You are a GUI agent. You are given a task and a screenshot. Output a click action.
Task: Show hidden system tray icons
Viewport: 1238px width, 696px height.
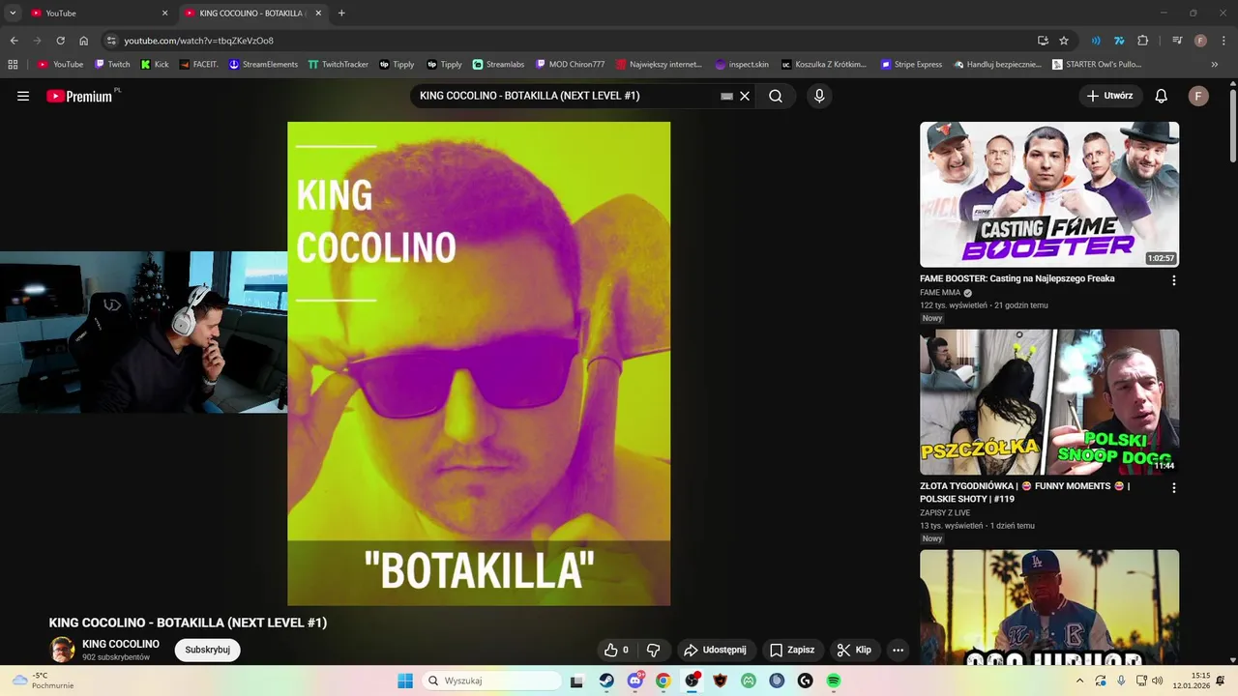[1079, 681]
